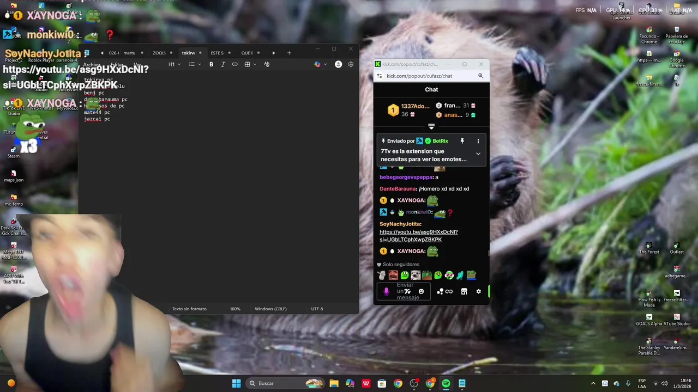Open the list style dropdown in Notepad

pos(194,64)
